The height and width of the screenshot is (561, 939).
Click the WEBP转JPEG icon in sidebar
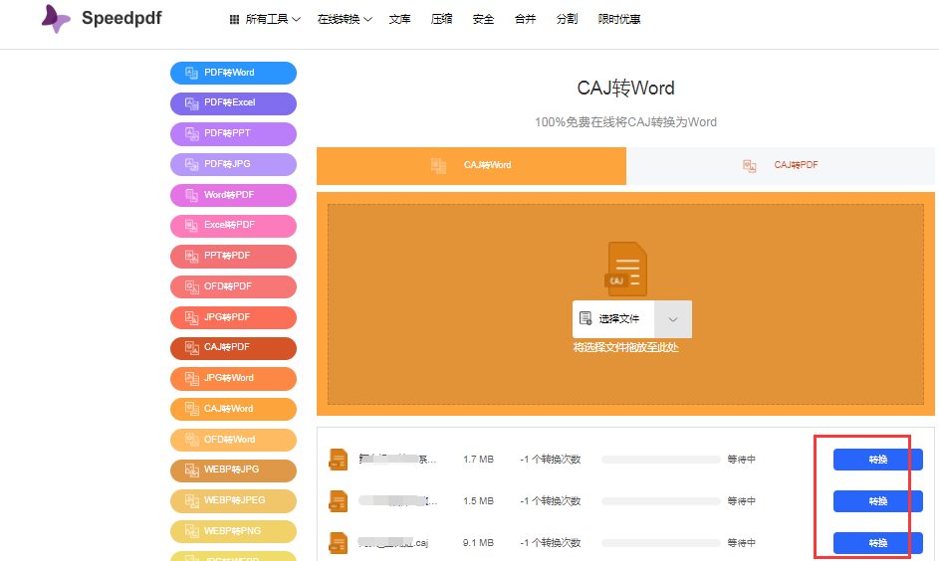point(191,501)
